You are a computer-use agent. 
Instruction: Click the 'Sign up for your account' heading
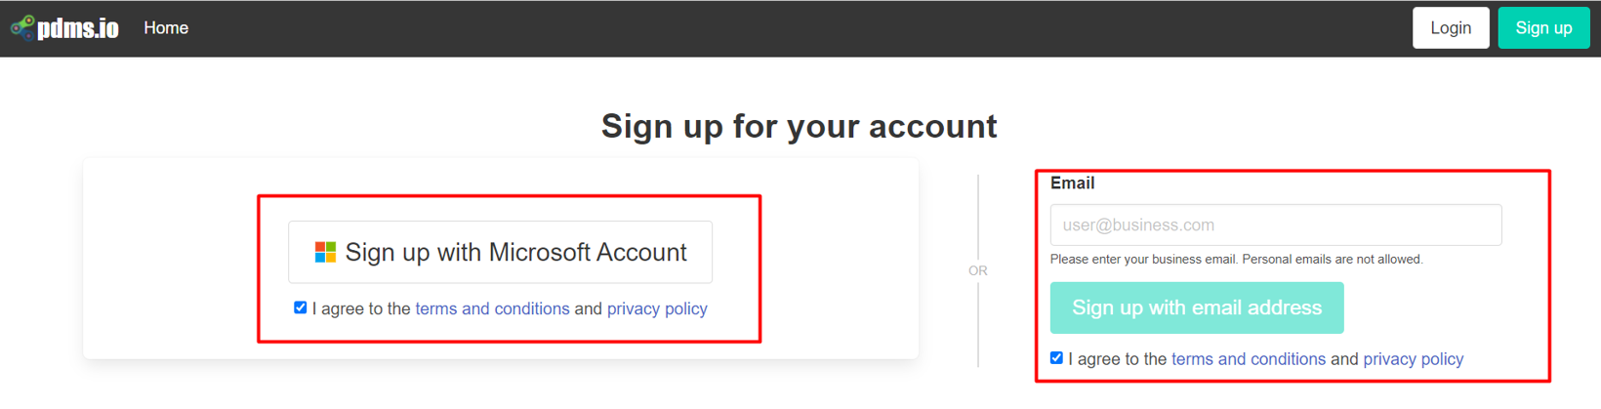click(x=799, y=126)
